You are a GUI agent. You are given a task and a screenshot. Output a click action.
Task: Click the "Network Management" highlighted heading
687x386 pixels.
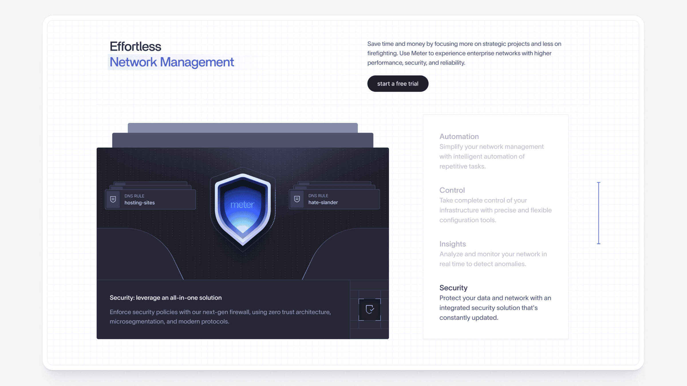tap(172, 62)
